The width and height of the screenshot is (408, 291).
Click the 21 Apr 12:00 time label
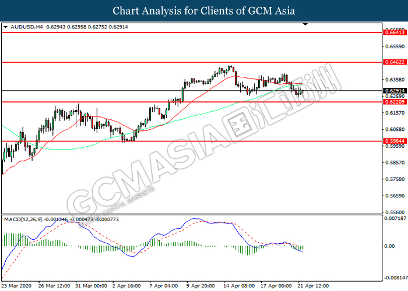[314, 286]
